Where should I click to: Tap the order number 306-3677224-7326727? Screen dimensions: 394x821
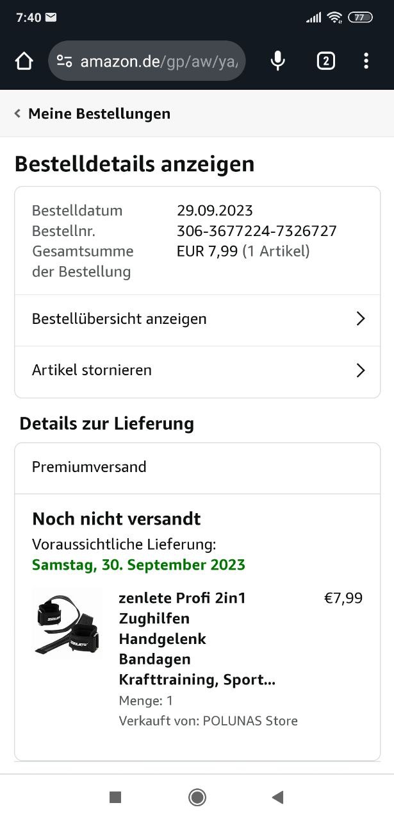(256, 231)
